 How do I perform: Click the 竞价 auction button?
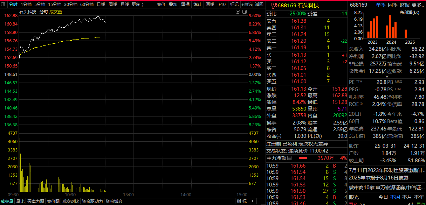[x=161, y=5]
